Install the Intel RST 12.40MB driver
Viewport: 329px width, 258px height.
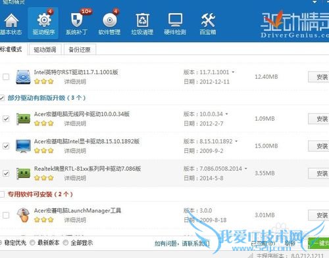(x=318, y=77)
